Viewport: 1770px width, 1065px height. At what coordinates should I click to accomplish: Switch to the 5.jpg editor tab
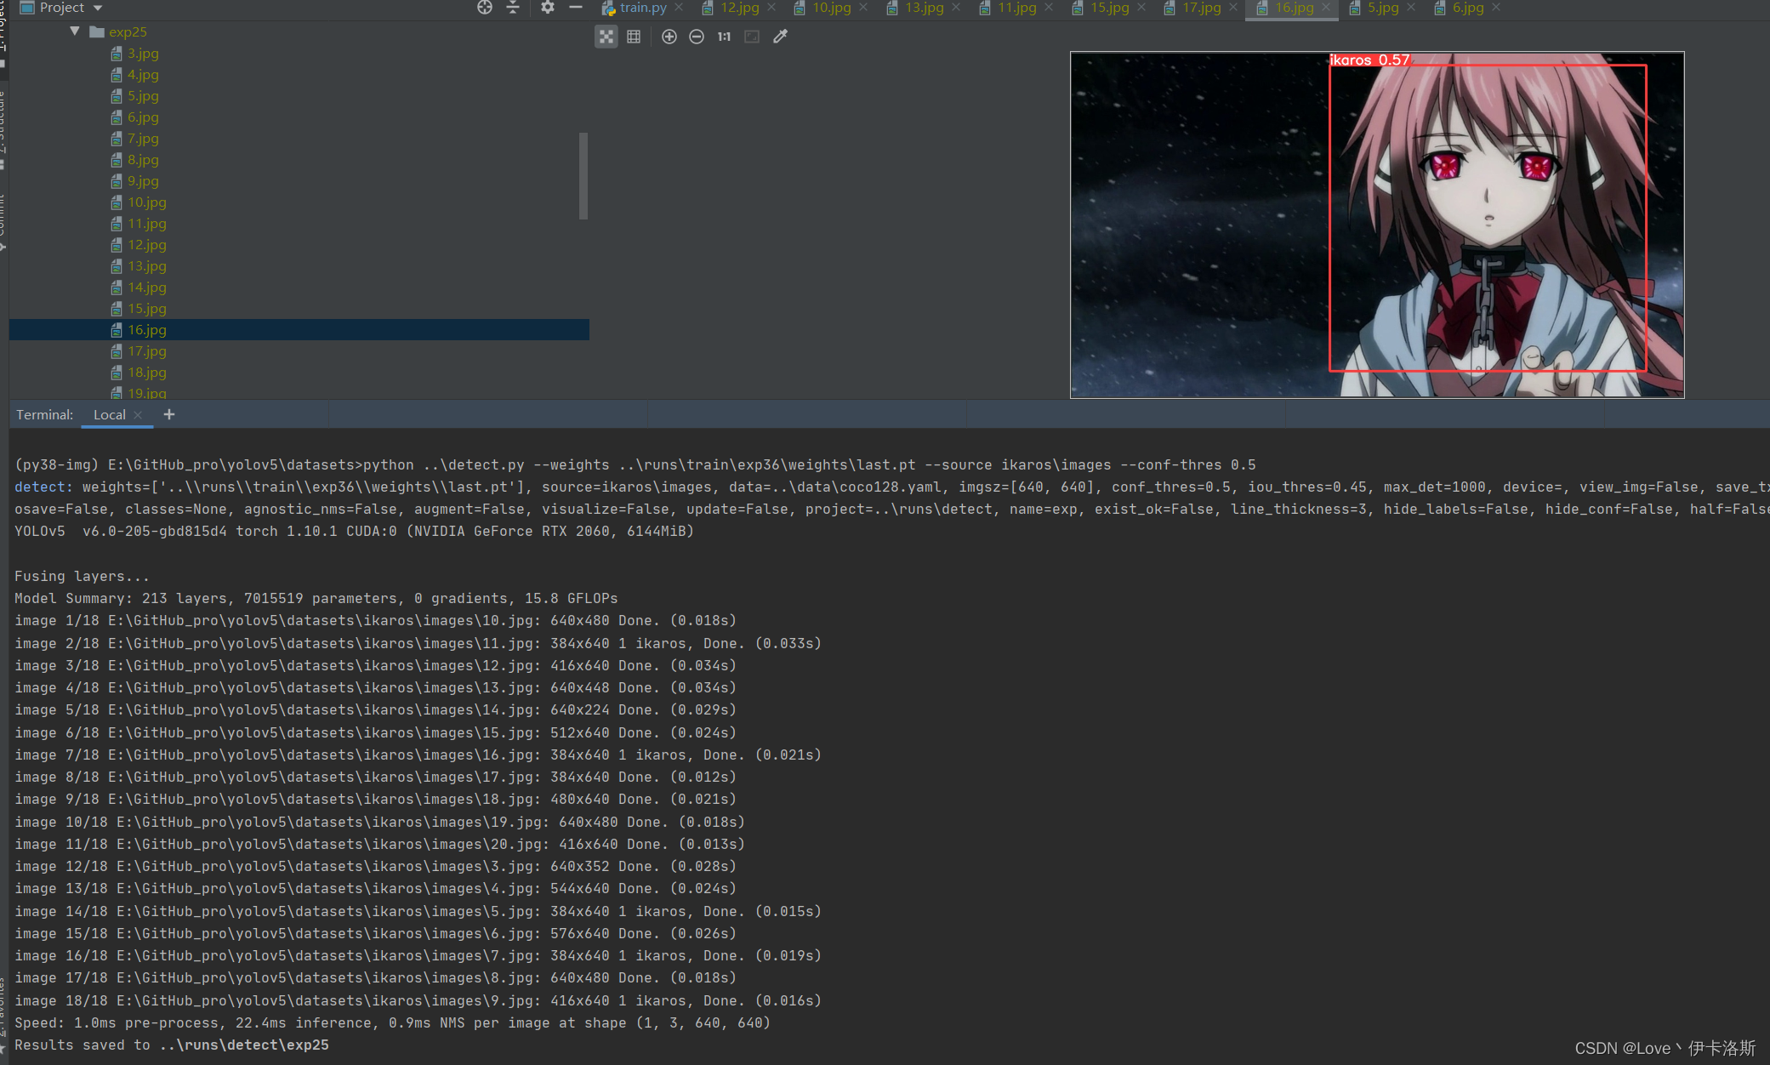(x=1383, y=8)
